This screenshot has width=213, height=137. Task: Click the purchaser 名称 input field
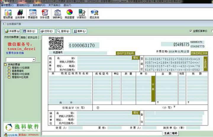[104, 58]
